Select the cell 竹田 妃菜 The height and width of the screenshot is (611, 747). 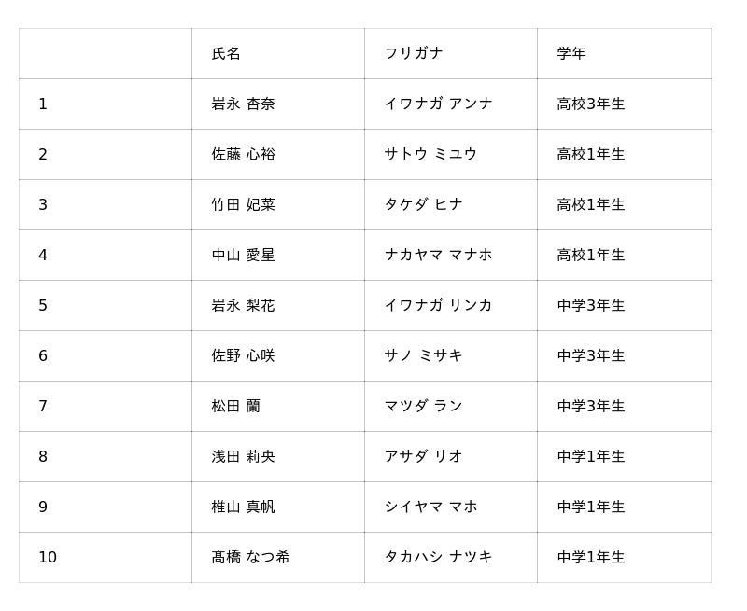click(x=243, y=205)
